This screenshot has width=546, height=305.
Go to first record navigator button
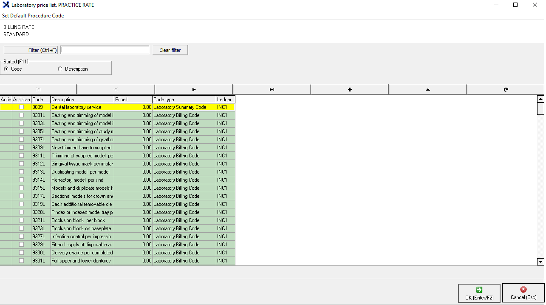click(x=38, y=89)
